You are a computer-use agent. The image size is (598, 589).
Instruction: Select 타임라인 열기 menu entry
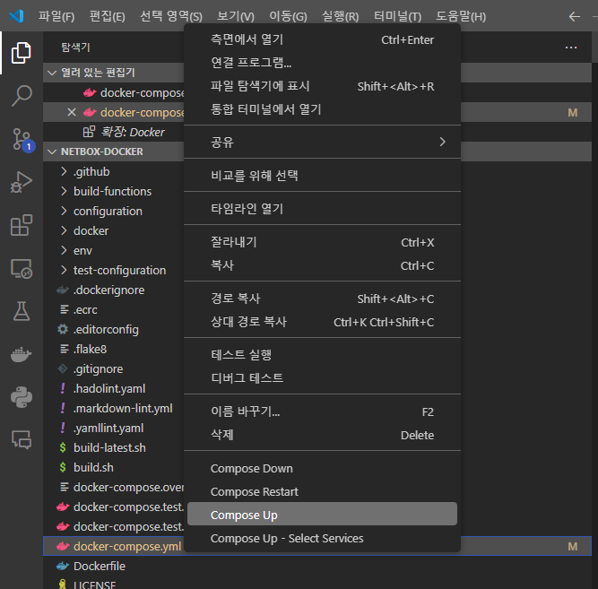(x=322, y=209)
